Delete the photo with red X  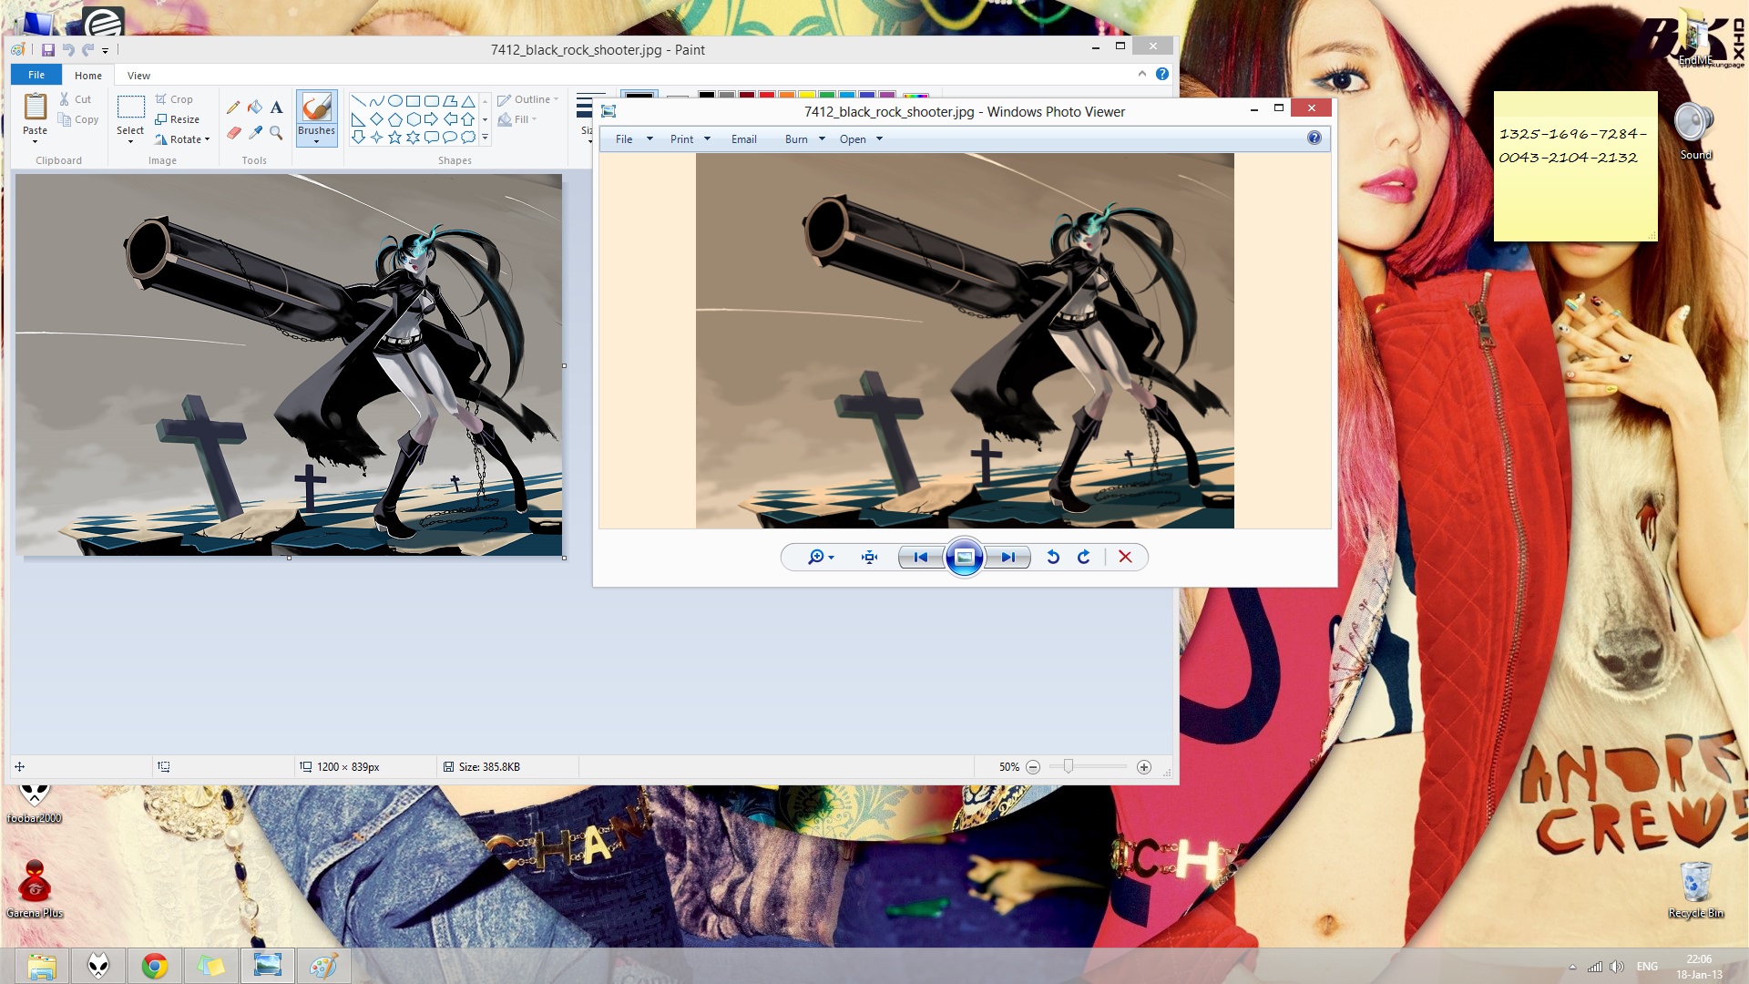pos(1125,557)
